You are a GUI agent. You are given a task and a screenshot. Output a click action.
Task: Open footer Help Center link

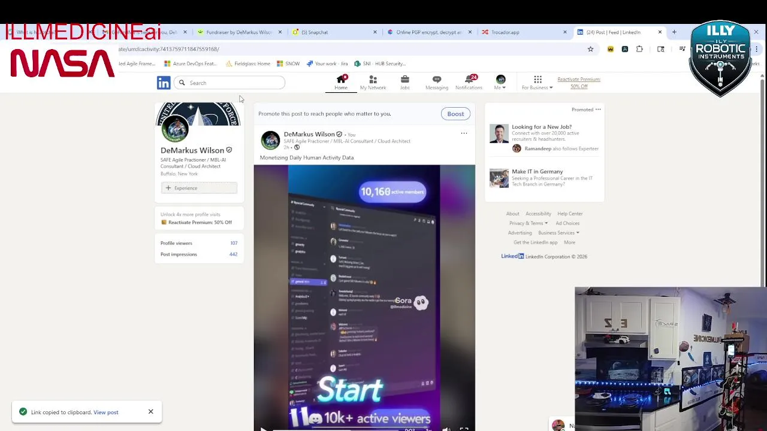(570, 214)
